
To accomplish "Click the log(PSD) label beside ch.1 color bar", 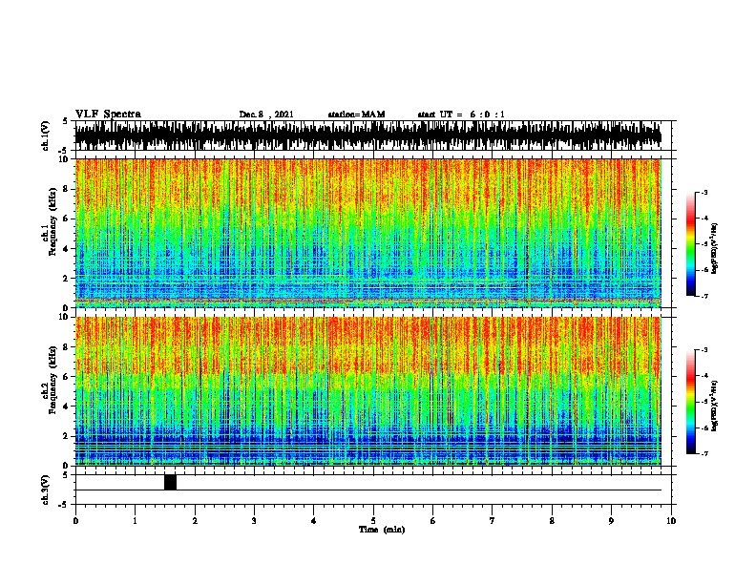I will (x=715, y=248).
